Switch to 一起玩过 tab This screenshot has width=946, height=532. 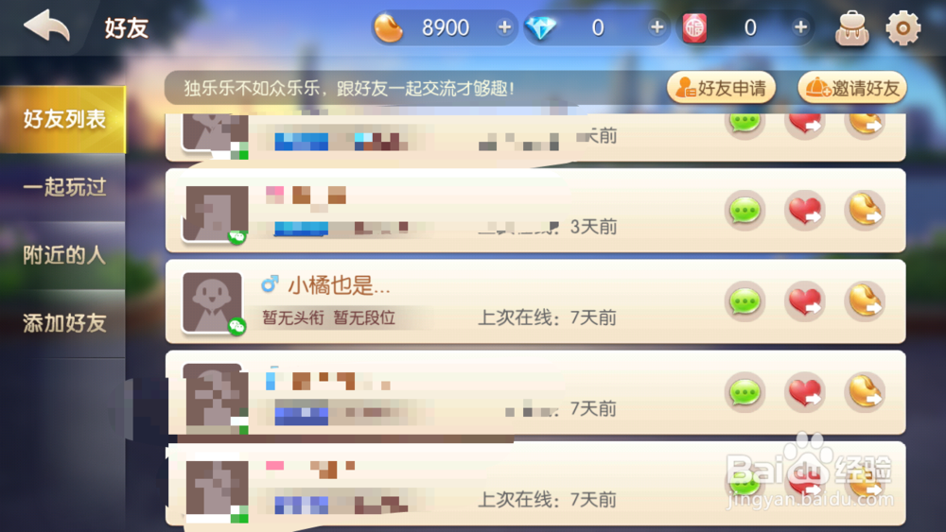coord(63,187)
